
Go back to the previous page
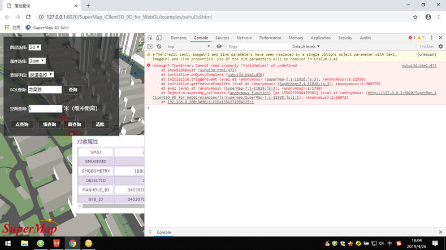click(7, 17)
